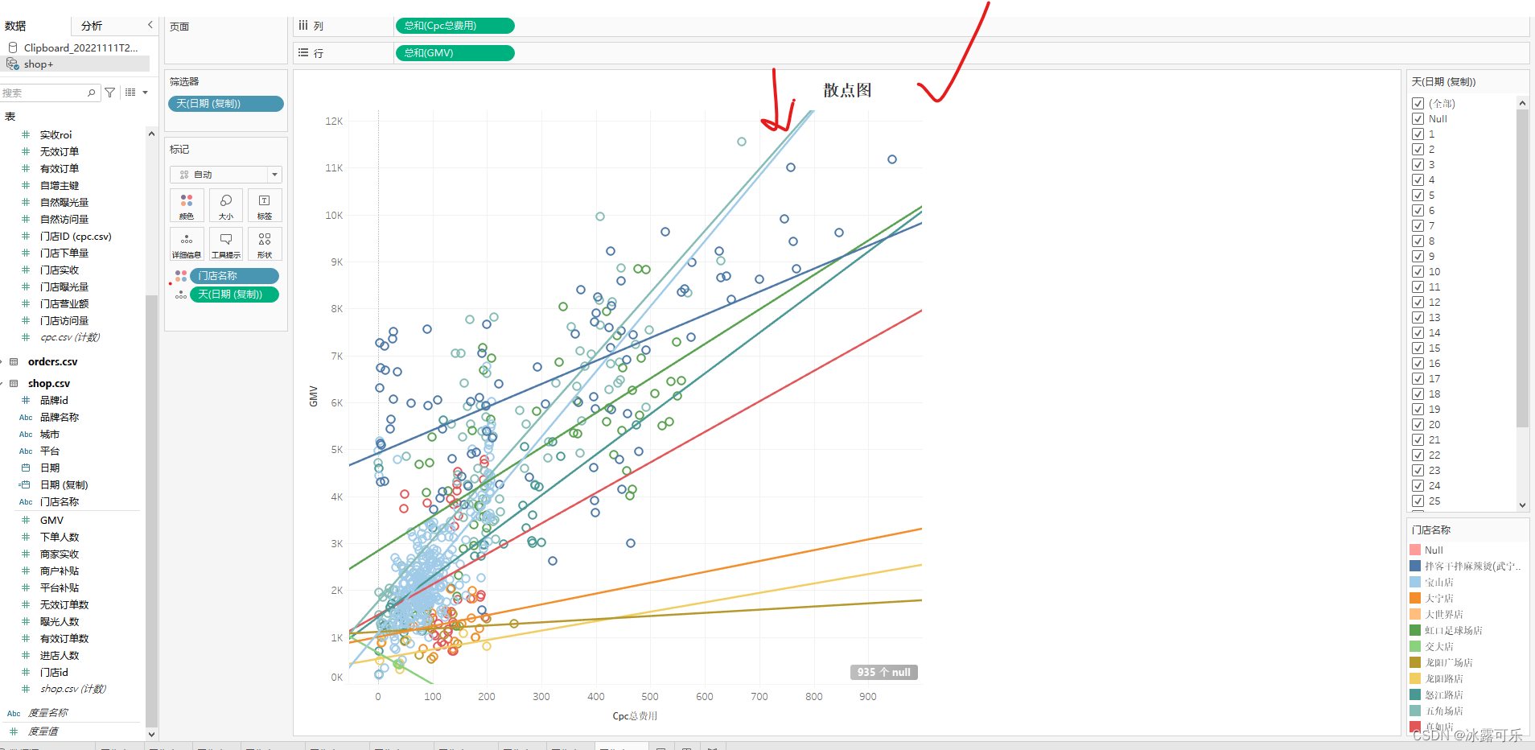Viewport: 1535px width, 750px height.
Task: Select 天(日期 (复制)) pill in filters shelf
Action: point(226,104)
